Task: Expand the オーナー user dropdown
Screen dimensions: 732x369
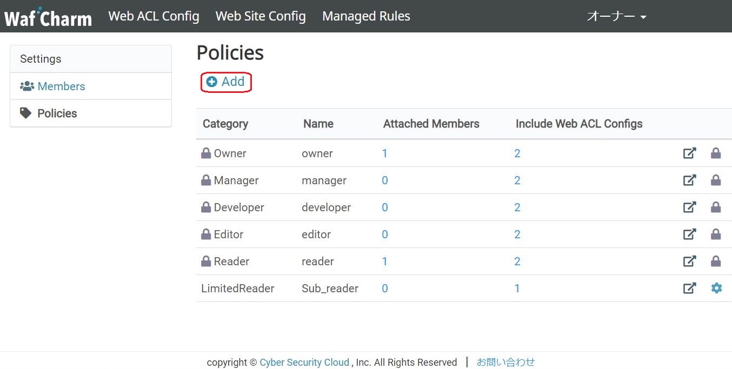Action: point(616,17)
